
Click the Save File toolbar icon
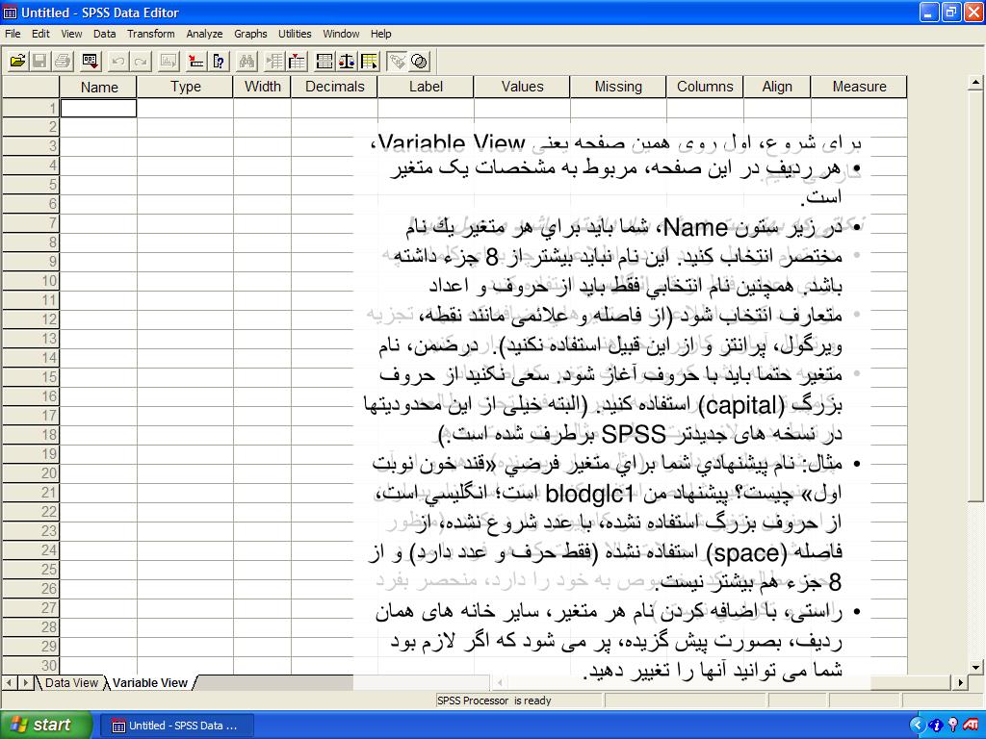pyautogui.click(x=39, y=61)
